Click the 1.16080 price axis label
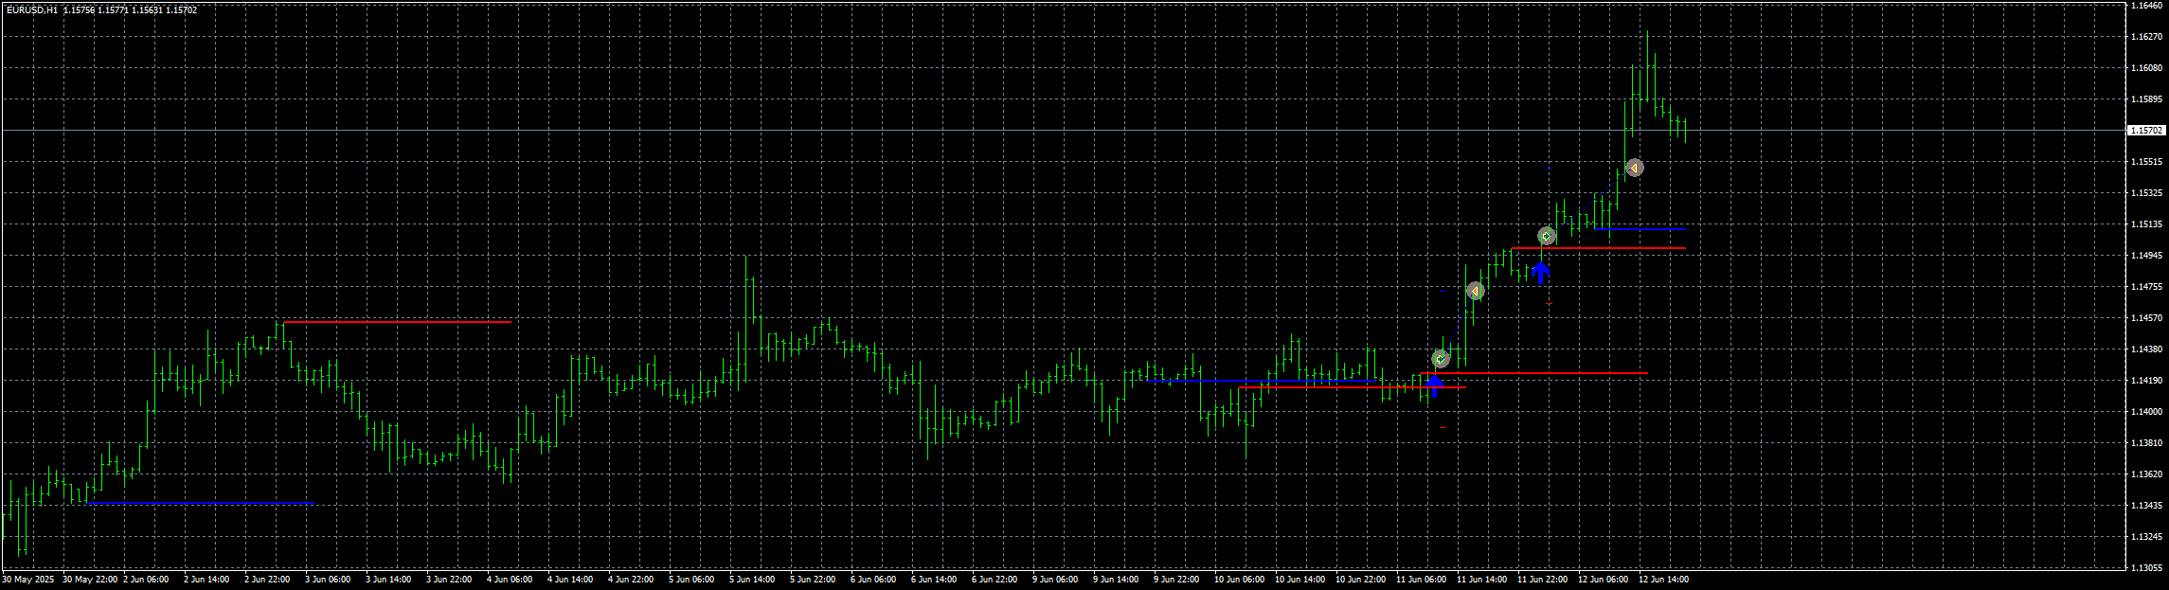The image size is (2169, 590). (2145, 68)
